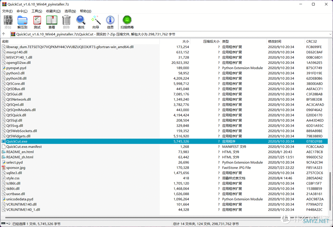This screenshot has height=227, width=333.
Task: Click the Test (测试) toolbar icon
Action: tap(37, 20)
